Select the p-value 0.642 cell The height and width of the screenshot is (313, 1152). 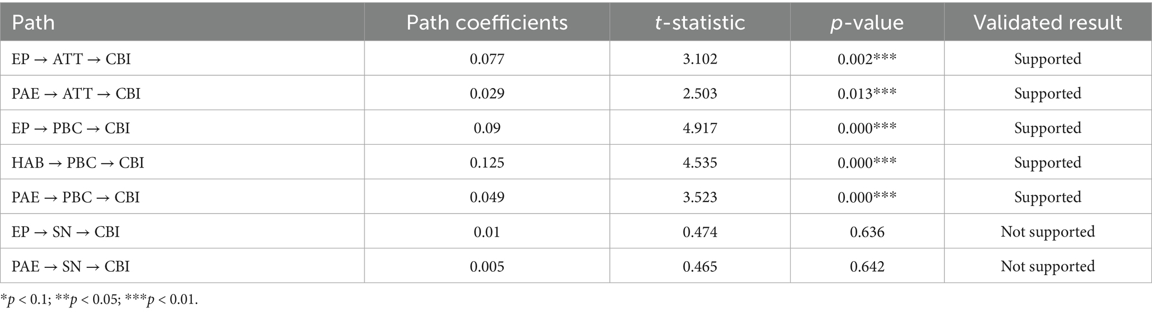(x=867, y=266)
